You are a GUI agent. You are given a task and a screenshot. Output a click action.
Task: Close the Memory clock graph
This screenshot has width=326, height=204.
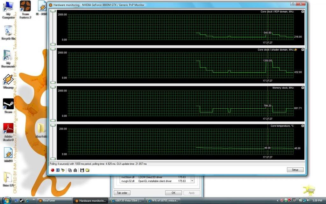(303, 88)
